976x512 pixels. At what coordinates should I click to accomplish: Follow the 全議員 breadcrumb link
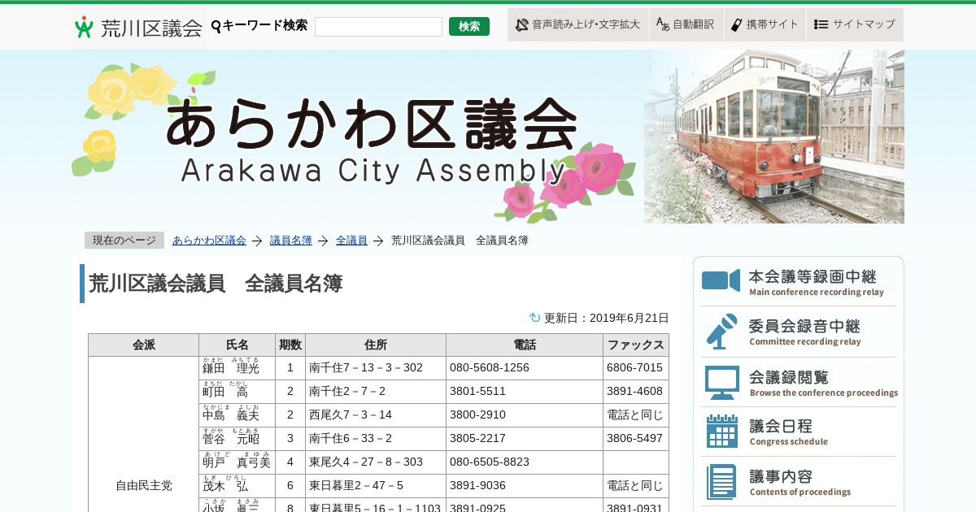tap(351, 241)
